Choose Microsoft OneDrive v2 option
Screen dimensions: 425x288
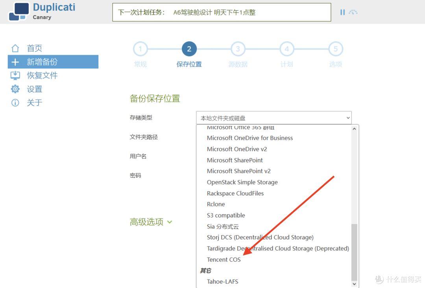pos(237,149)
